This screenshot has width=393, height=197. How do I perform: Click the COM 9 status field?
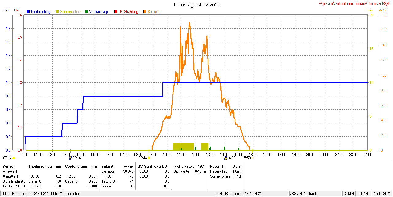[348, 194]
